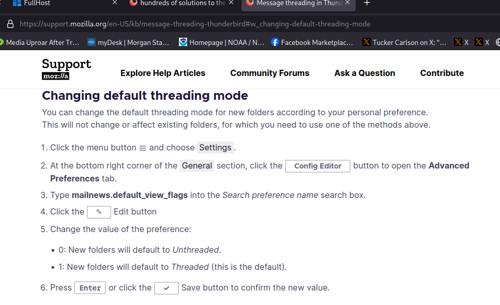This screenshot has height=305, width=500.
Task: Click the Config Editor button in step 2
Action: coord(317,166)
